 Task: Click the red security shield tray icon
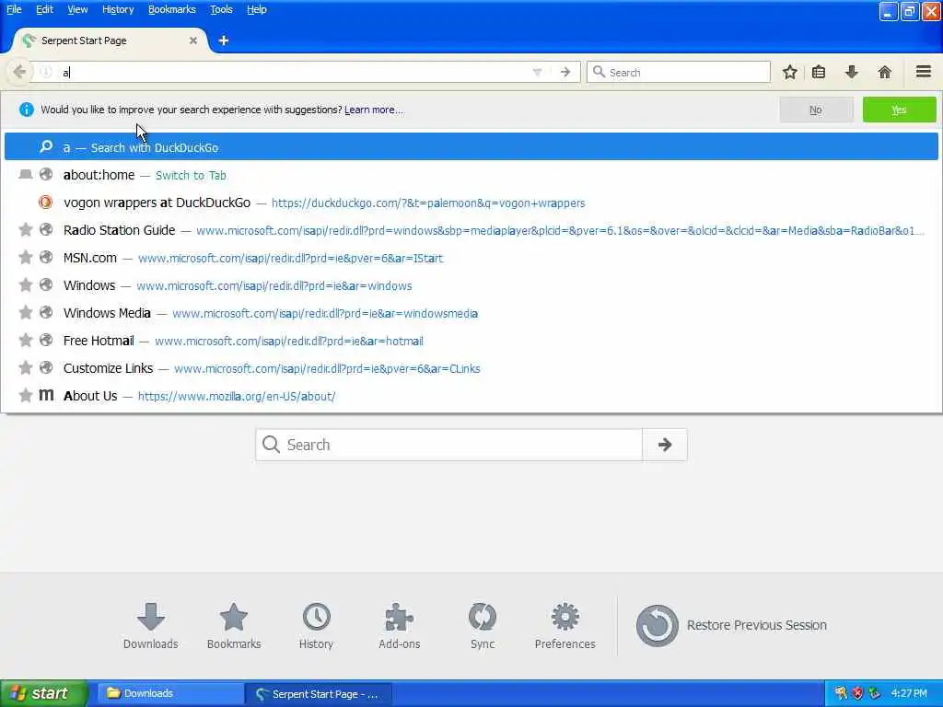(x=858, y=694)
